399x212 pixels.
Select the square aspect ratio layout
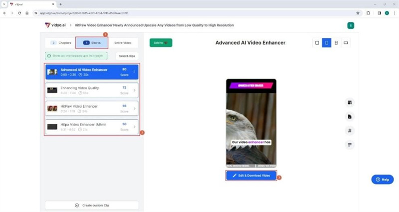tap(317, 43)
